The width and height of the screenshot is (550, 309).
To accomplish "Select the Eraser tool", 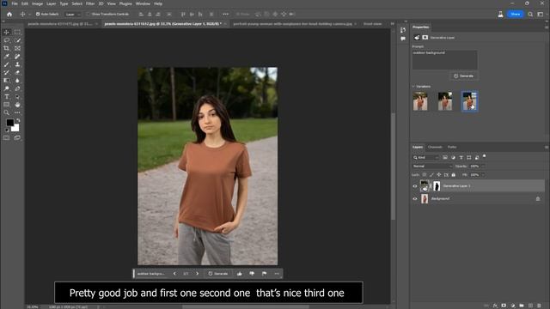I will (x=17, y=72).
